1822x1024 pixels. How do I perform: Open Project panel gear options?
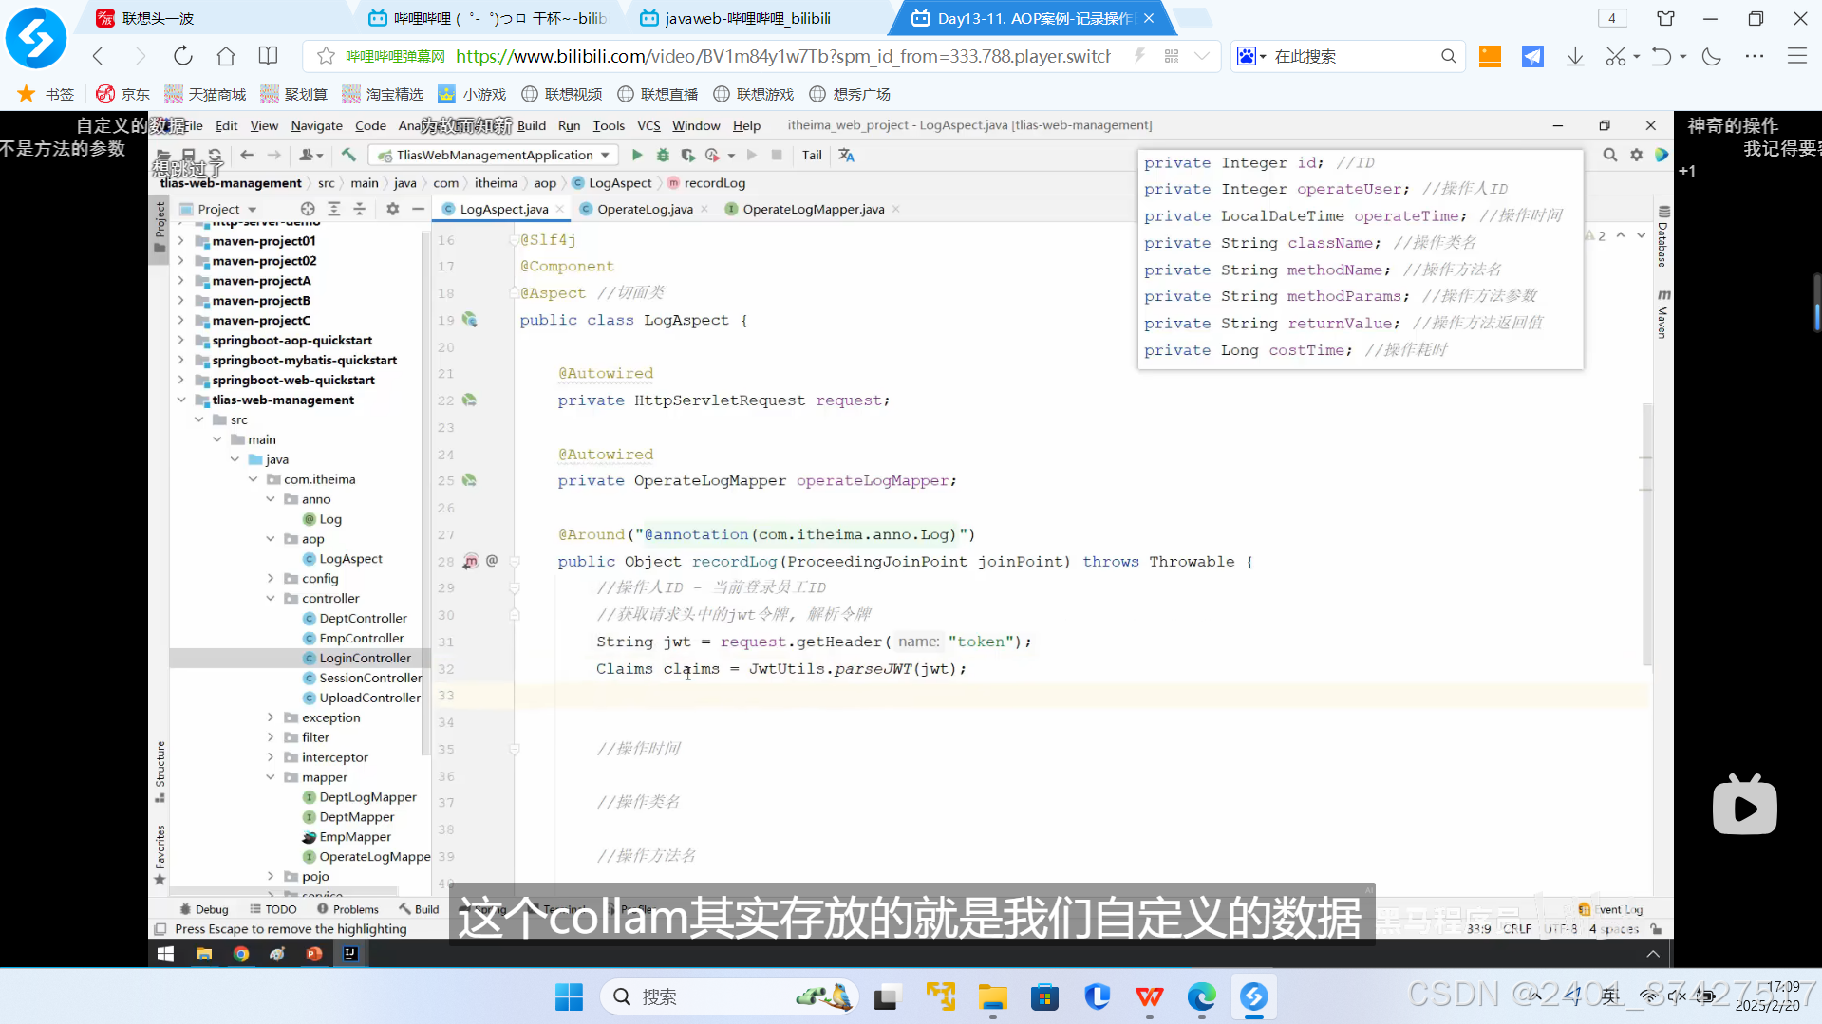point(392,209)
